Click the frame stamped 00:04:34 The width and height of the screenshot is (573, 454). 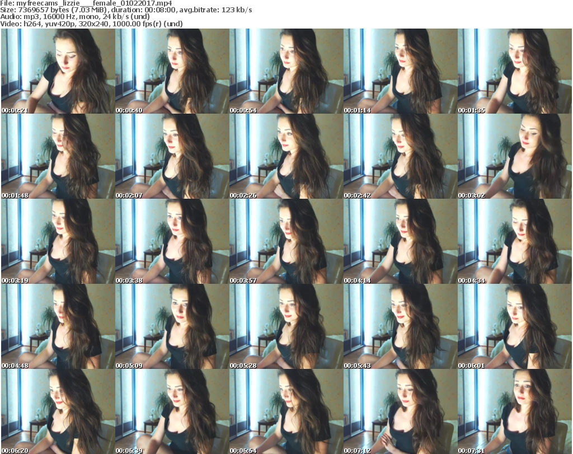point(515,241)
